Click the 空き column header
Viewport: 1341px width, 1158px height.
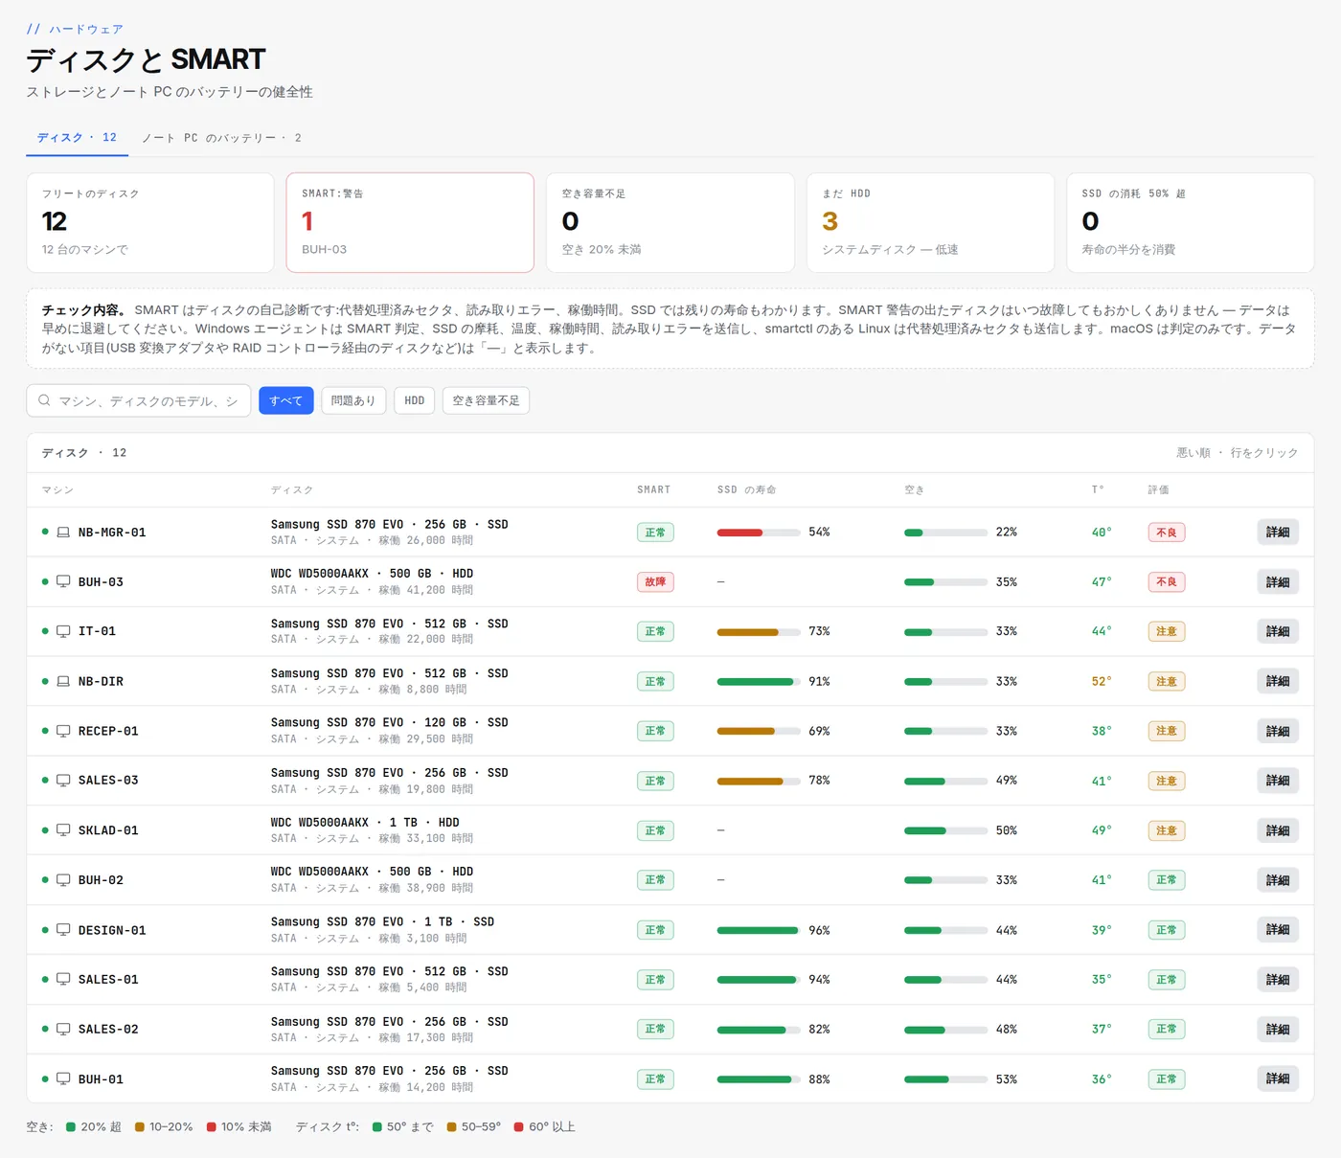click(x=915, y=489)
